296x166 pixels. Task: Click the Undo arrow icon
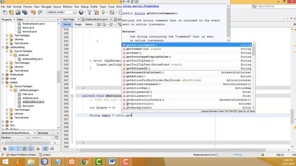[33, 12]
